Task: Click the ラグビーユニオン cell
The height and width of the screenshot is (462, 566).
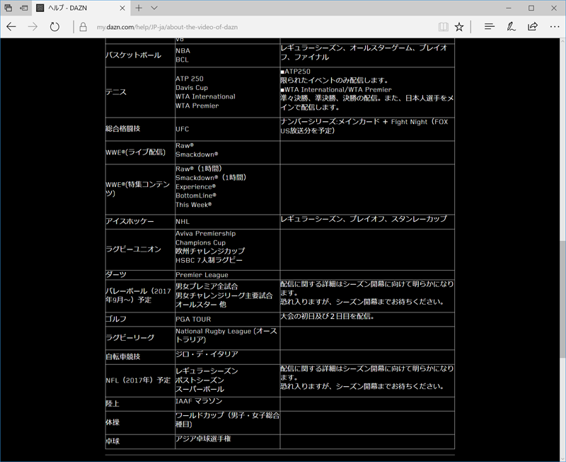Action: (x=140, y=249)
